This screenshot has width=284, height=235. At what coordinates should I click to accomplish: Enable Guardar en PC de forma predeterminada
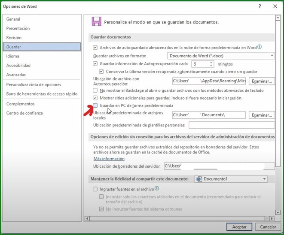point(95,105)
